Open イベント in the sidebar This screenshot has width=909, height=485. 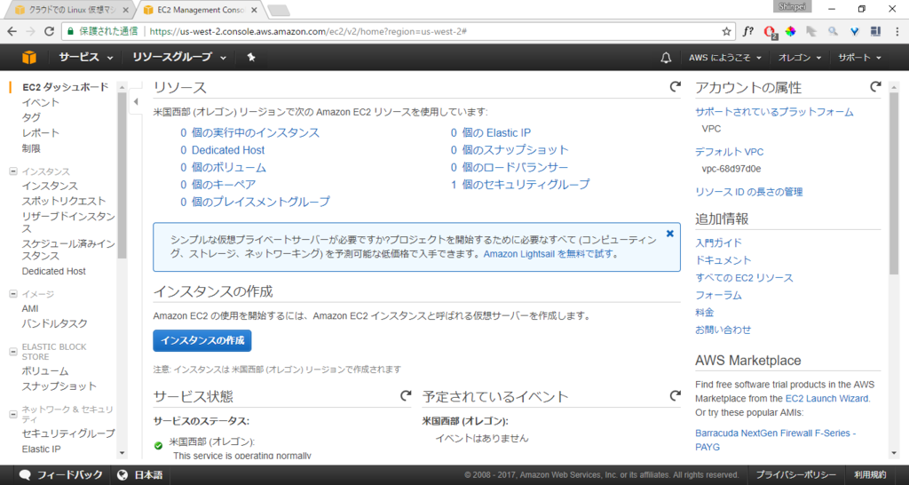(41, 102)
